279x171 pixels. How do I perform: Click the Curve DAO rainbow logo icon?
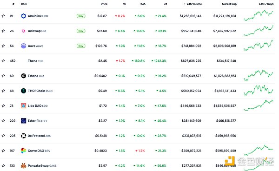[24, 151]
